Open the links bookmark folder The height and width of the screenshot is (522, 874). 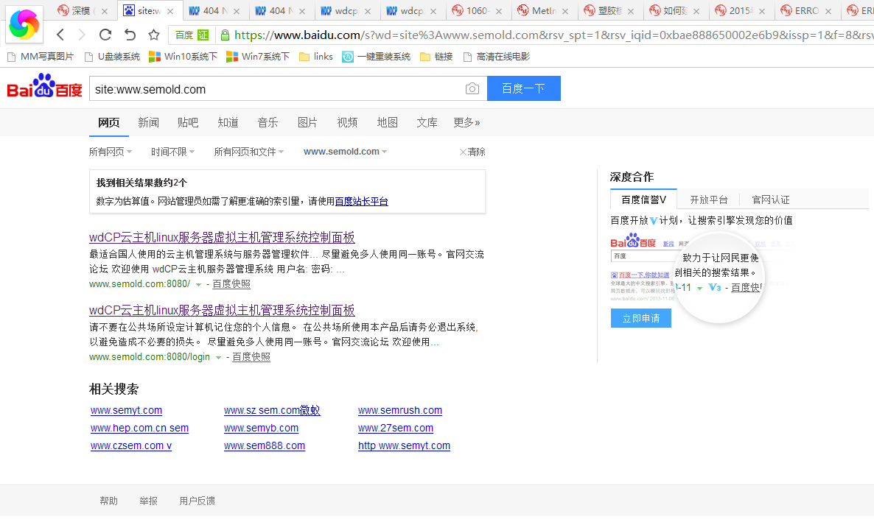coord(316,57)
